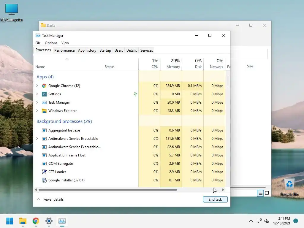Viewport: 304px width, 228px height.
Task: Open the View menu
Action: (65, 43)
